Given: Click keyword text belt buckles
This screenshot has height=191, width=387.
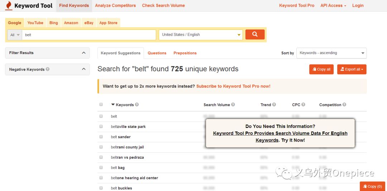Looking at the screenshot, I should click(121, 188).
